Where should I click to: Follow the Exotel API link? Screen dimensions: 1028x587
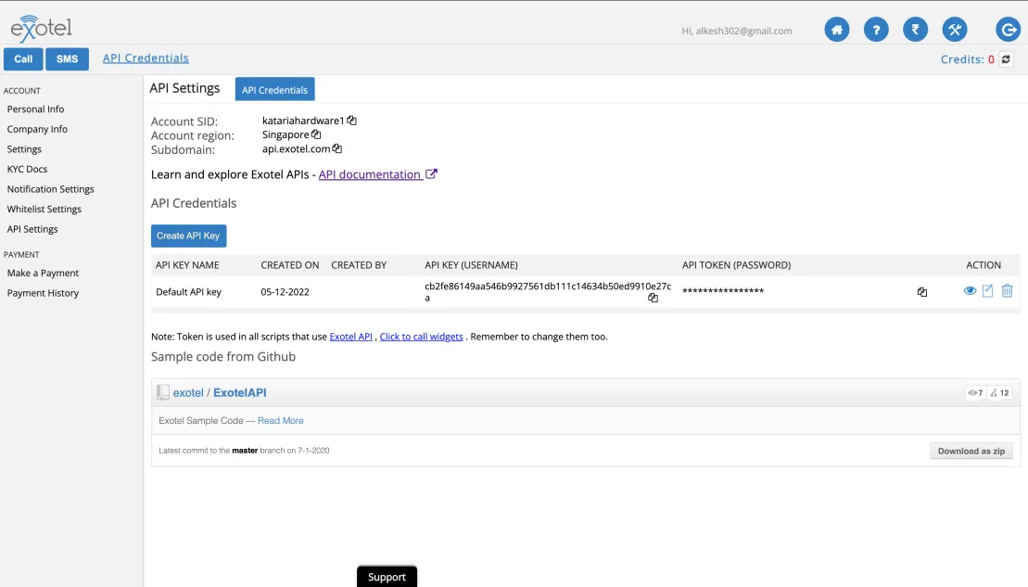coord(350,337)
